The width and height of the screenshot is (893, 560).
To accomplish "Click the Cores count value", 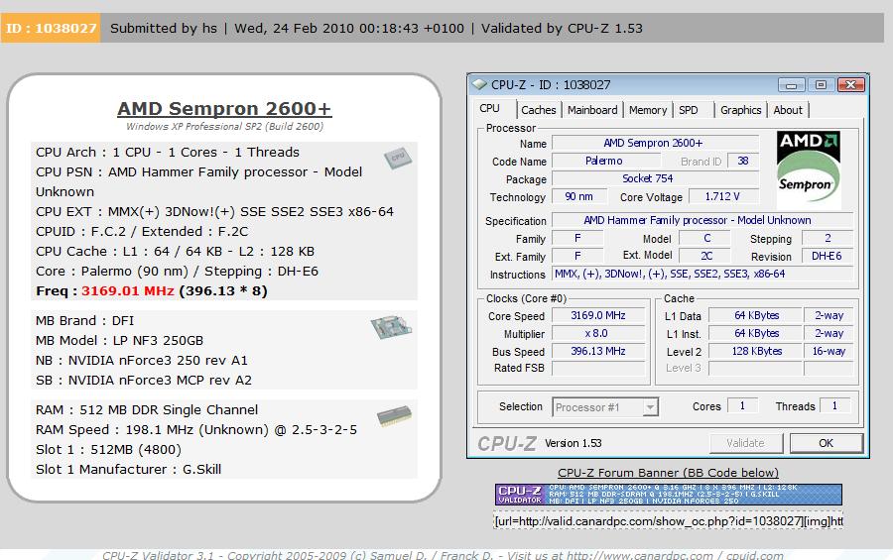I will tap(742, 405).
